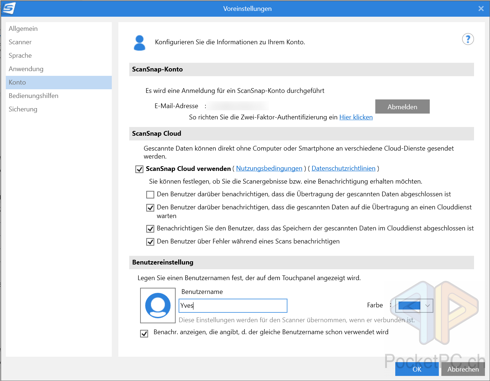490x381 pixels.
Task: Select the Scanner category
Action: click(59, 42)
